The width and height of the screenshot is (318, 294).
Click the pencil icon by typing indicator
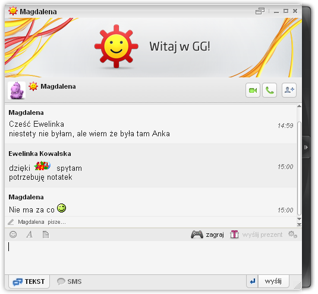tap(11, 222)
